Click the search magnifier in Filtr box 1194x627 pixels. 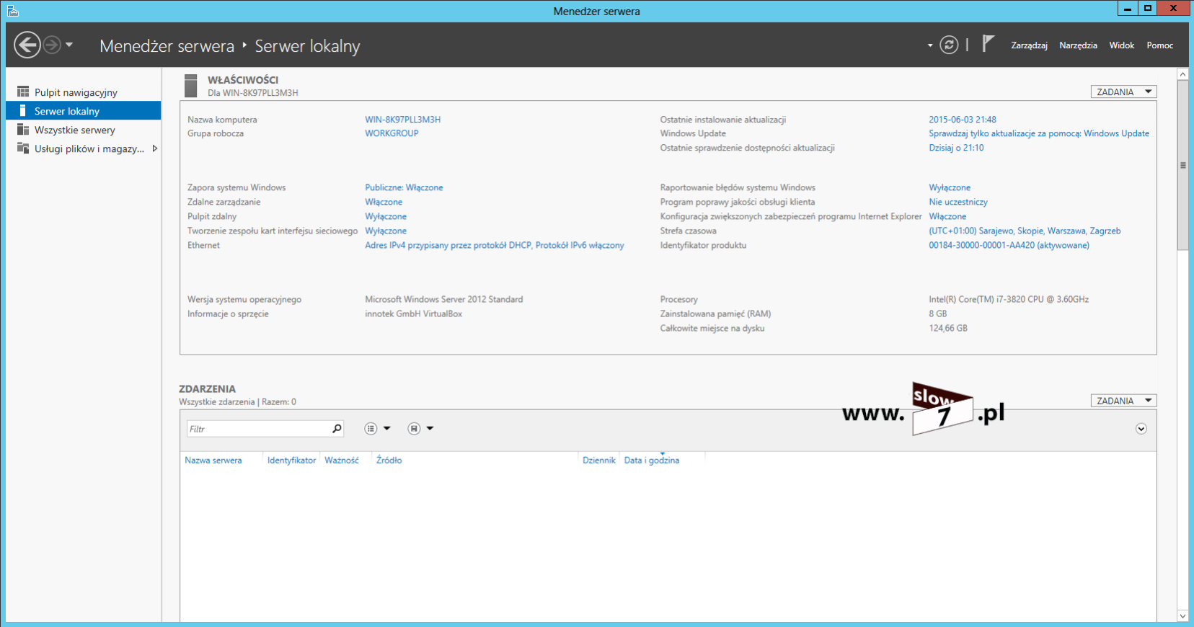(337, 429)
